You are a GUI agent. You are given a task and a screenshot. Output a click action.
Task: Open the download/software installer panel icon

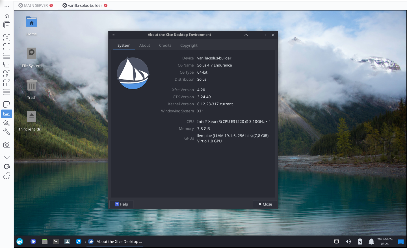point(67,241)
